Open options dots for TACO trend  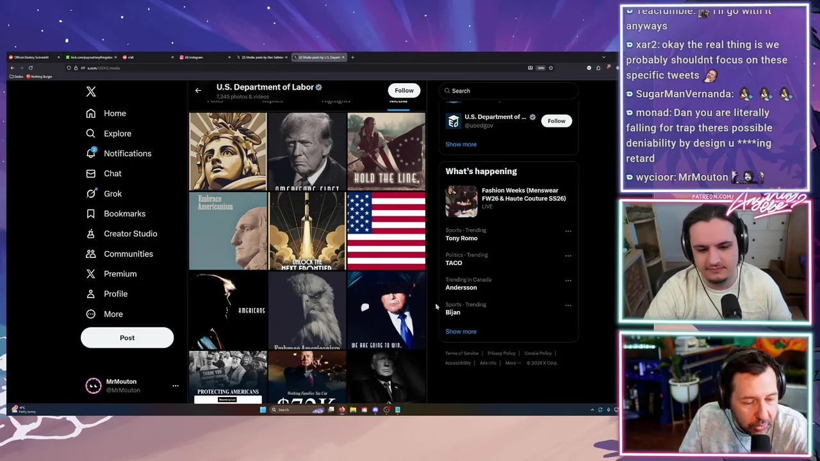[568, 256]
